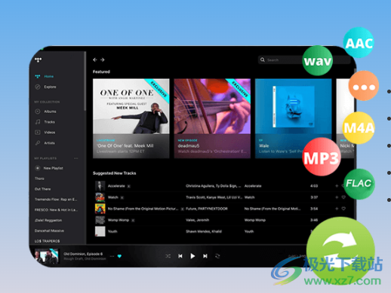
Task: Click the Albums disc icon
Action: 38,111
